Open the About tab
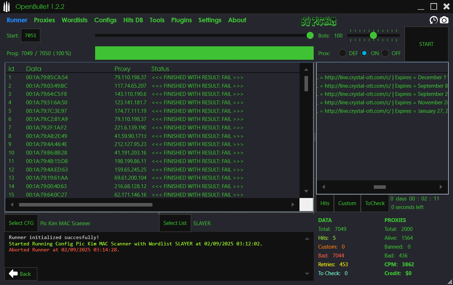Image resolution: width=453 pixels, height=285 pixels. pos(237,20)
